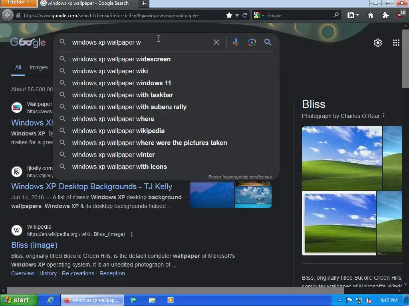Click the Firefox back arrow button

pyautogui.click(x=7, y=16)
